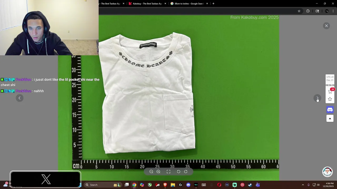Open Google Chrome from the taskbar
The width and height of the screenshot is (337, 189).
pyautogui.click(x=134, y=185)
